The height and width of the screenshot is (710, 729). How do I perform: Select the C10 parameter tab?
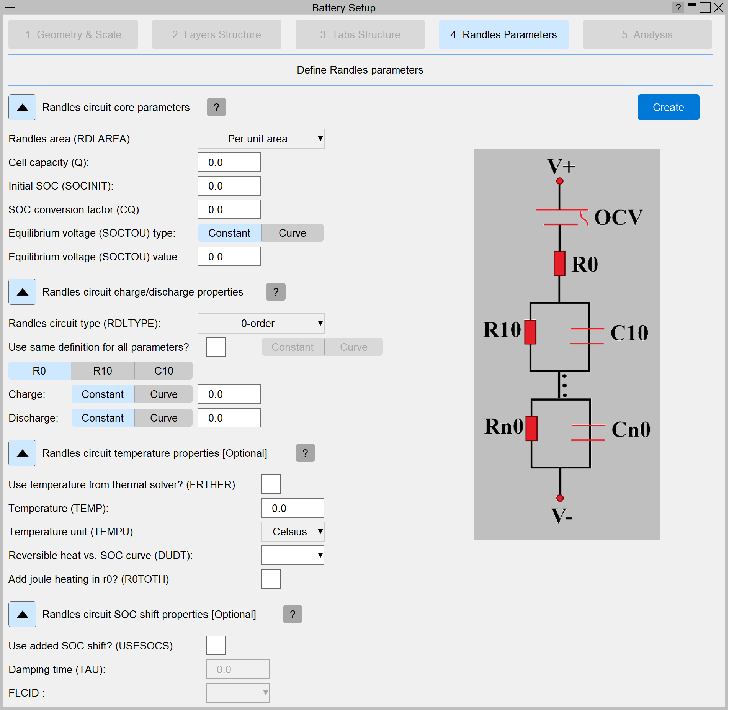click(x=163, y=371)
